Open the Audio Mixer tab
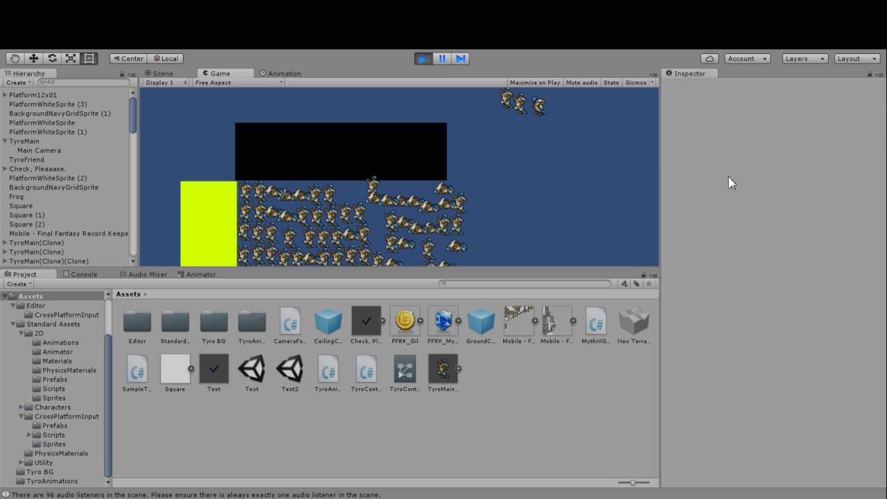Screen dimensions: 887x499 click(x=143, y=274)
